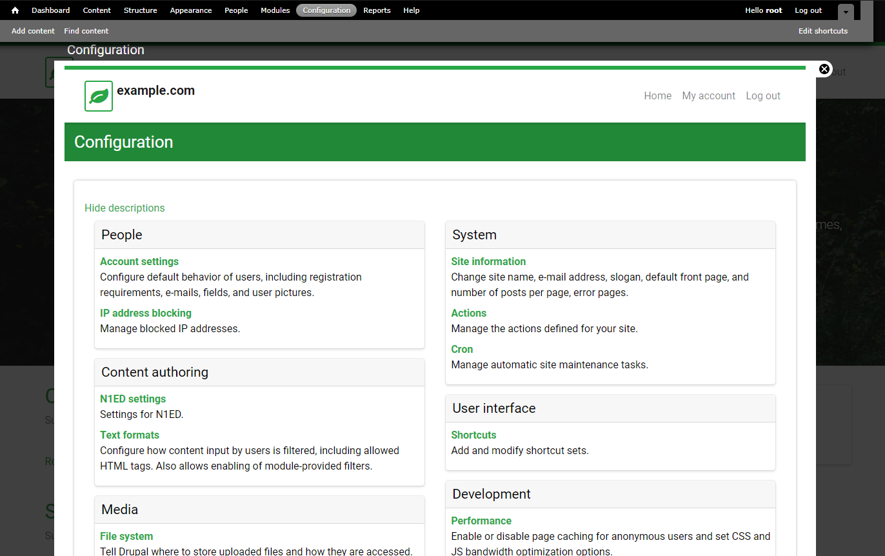Click the Edit shortcuts link
The image size is (885, 556).
[823, 31]
